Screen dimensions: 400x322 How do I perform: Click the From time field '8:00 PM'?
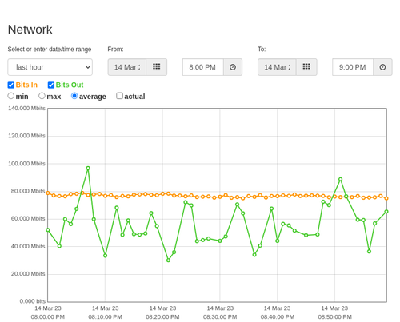click(203, 67)
